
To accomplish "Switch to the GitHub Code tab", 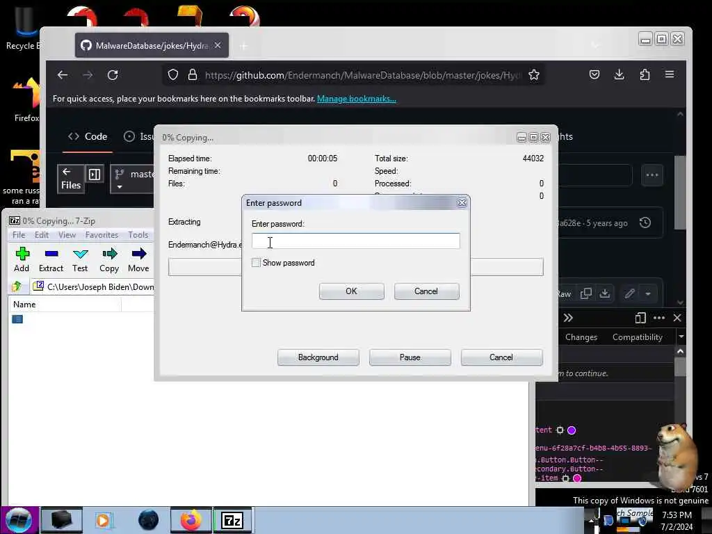I will tap(88, 136).
